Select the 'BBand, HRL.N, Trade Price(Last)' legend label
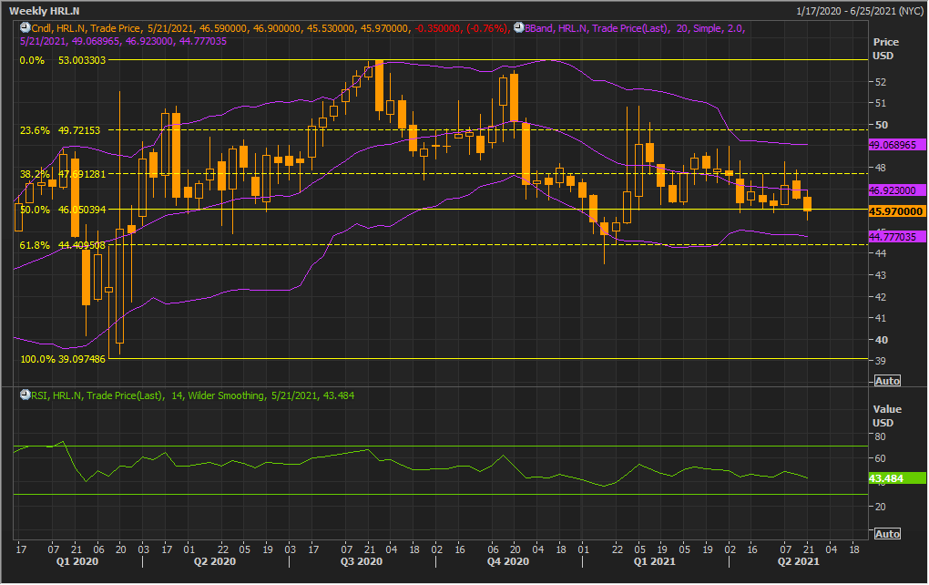 [597, 28]
